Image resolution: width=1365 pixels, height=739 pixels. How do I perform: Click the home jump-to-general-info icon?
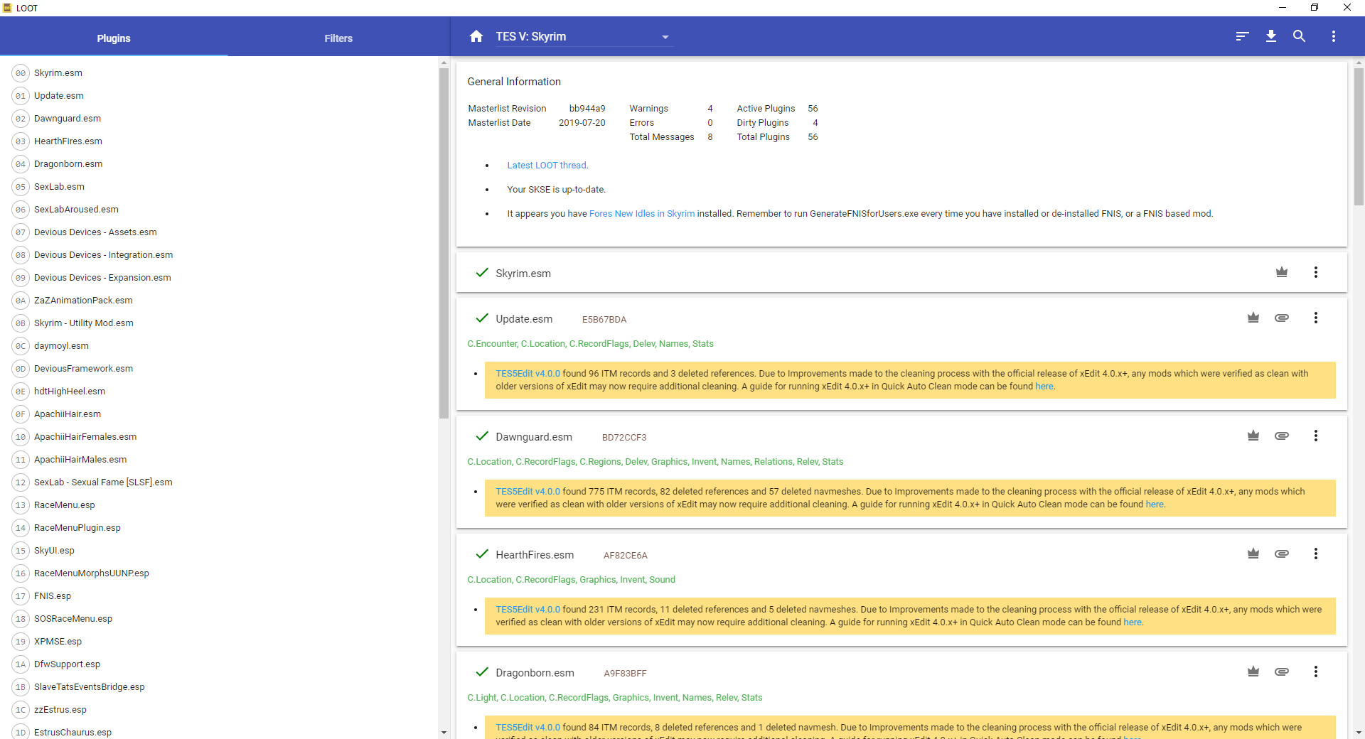point(476,36)
